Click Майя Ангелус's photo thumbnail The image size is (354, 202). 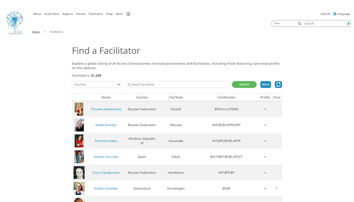79,125
